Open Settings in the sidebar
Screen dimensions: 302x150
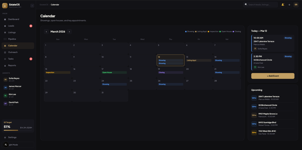18,137
